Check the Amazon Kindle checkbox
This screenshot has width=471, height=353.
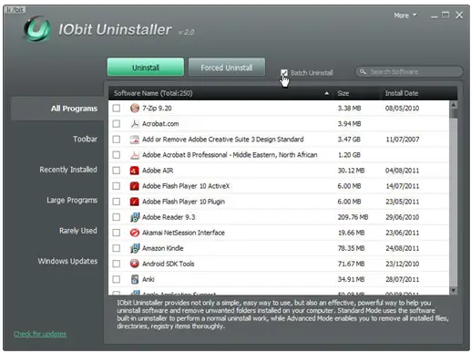pyautogui.click(x=117, y=248)
